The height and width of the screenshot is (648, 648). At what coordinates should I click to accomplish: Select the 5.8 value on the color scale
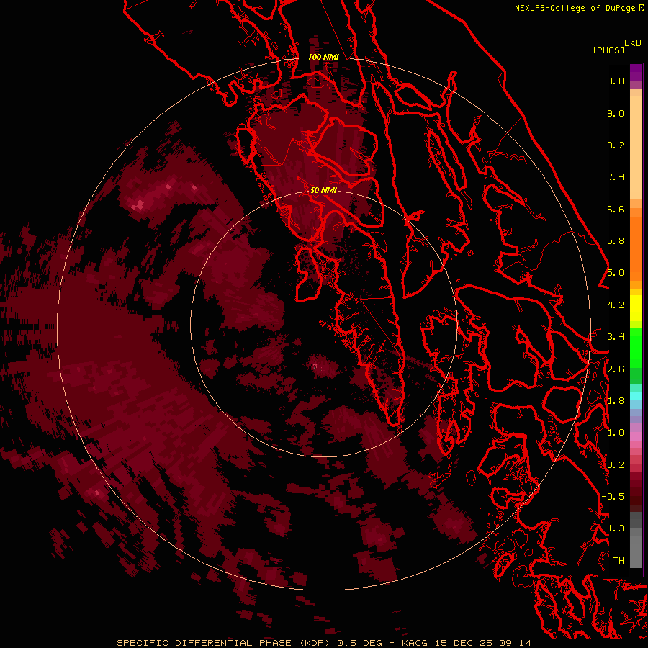click(x=616, y=241)
